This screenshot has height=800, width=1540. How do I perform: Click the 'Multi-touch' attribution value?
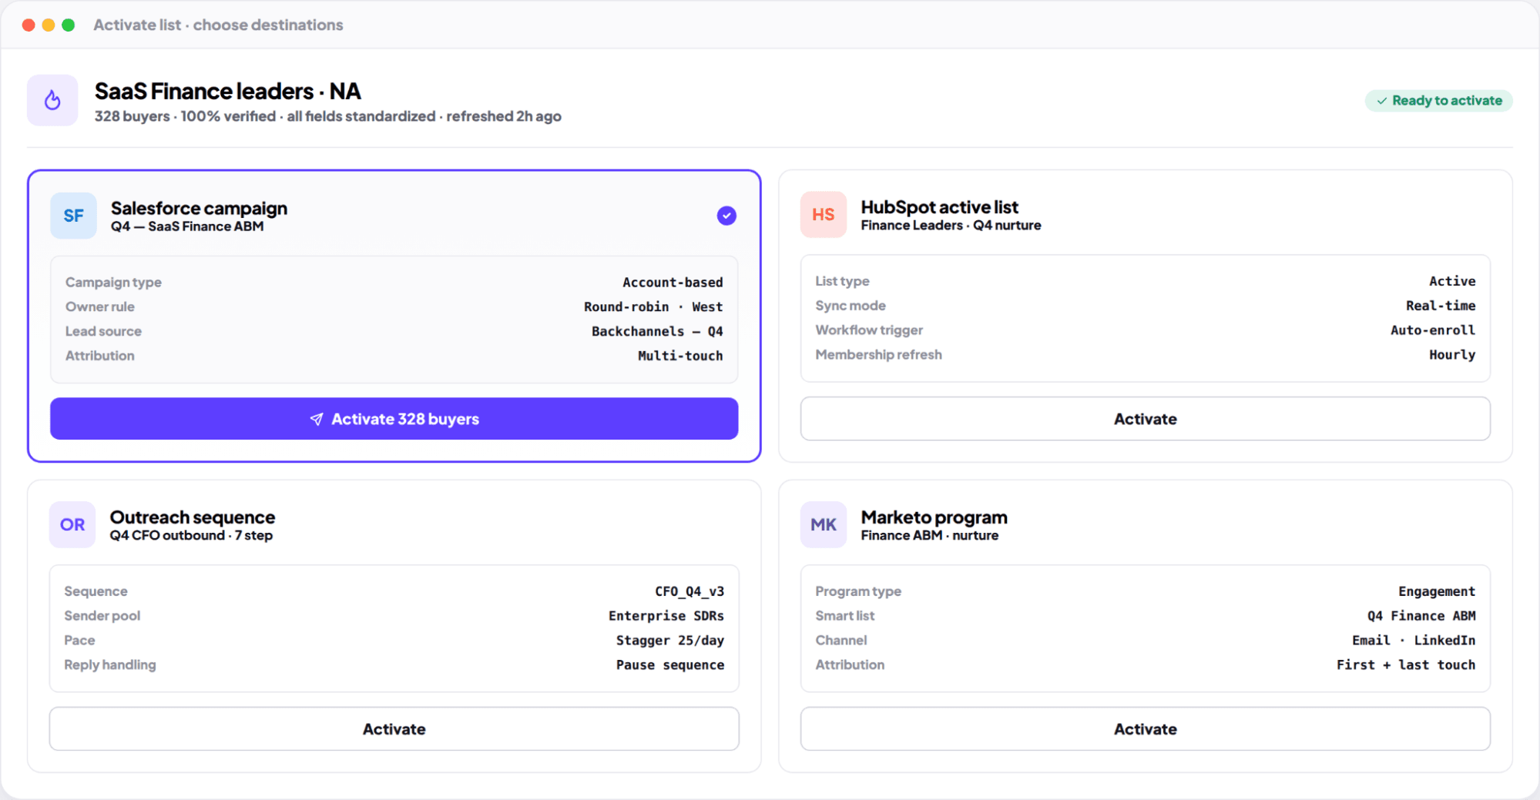[x=680, y=356]
